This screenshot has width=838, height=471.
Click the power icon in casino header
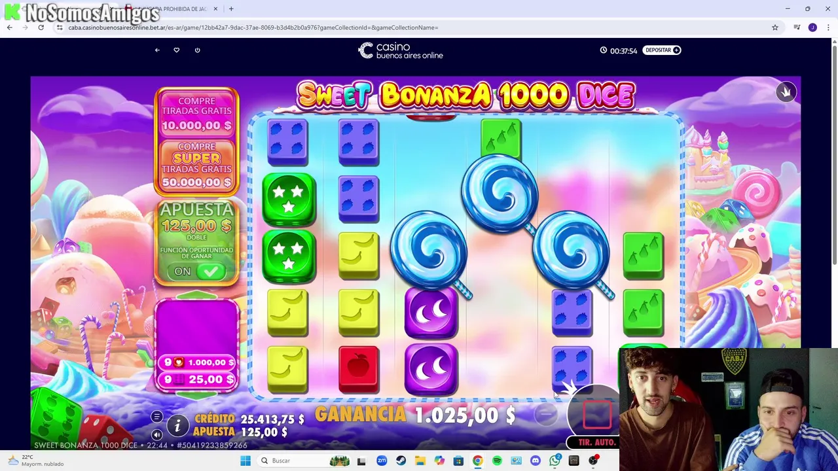(197, 50)
